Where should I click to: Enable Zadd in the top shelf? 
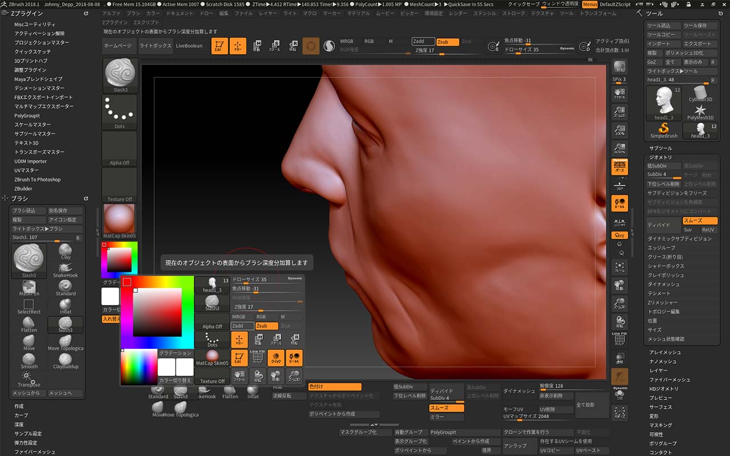(x=423, y=42)
